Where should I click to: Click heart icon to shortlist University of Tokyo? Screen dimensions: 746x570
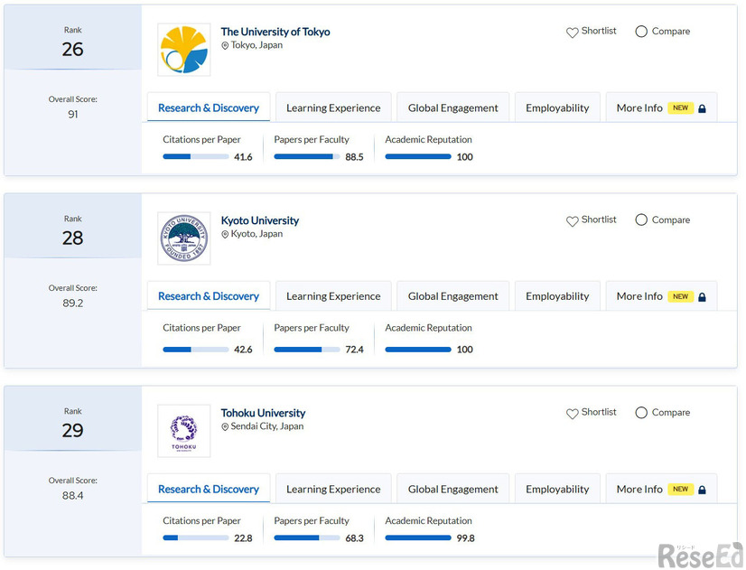click(x=572, y=33)
